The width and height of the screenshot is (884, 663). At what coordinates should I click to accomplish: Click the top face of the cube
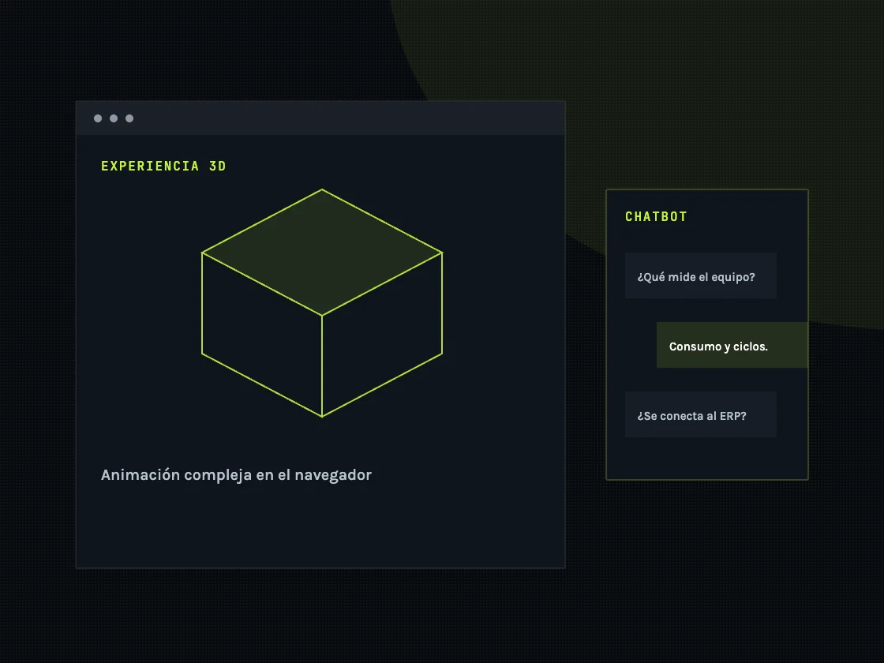click(x=322, y=252)
